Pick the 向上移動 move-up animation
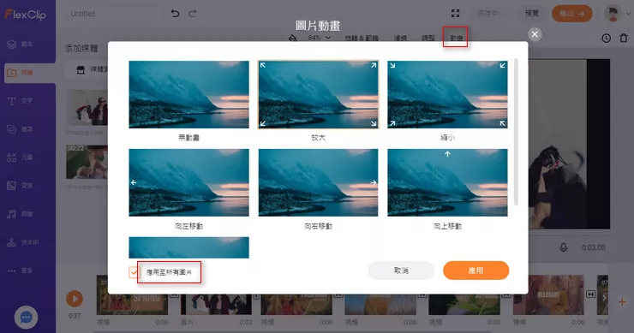634x333 pixels. click(x=447, y=182)
